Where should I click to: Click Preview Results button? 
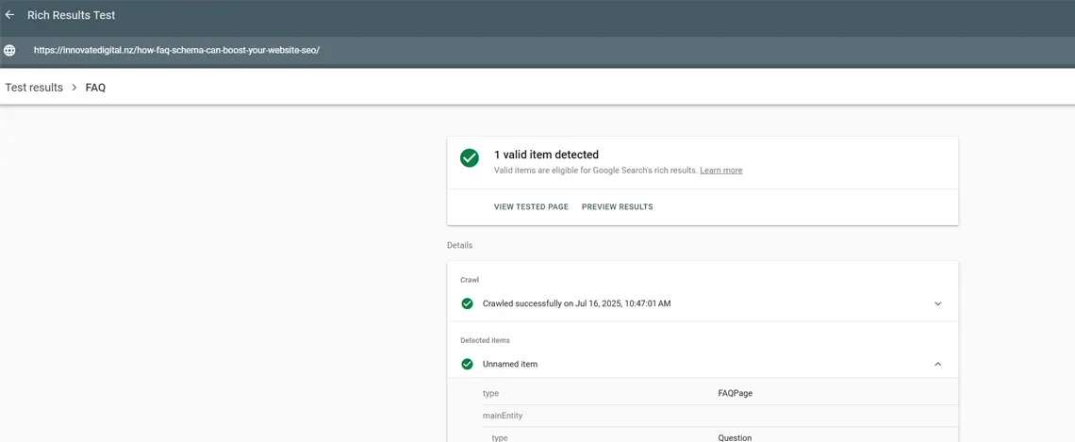[617, 206]
